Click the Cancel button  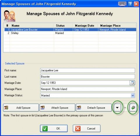(87, 128)
